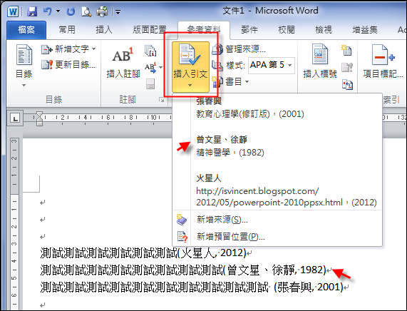Click the update table of figures icon
Screen dimensions: 407x311
point(347,67)
